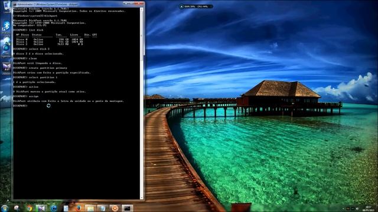Click the taskbar icon right of Start
This screenshot has height=212, width=378.
(17, 208)
